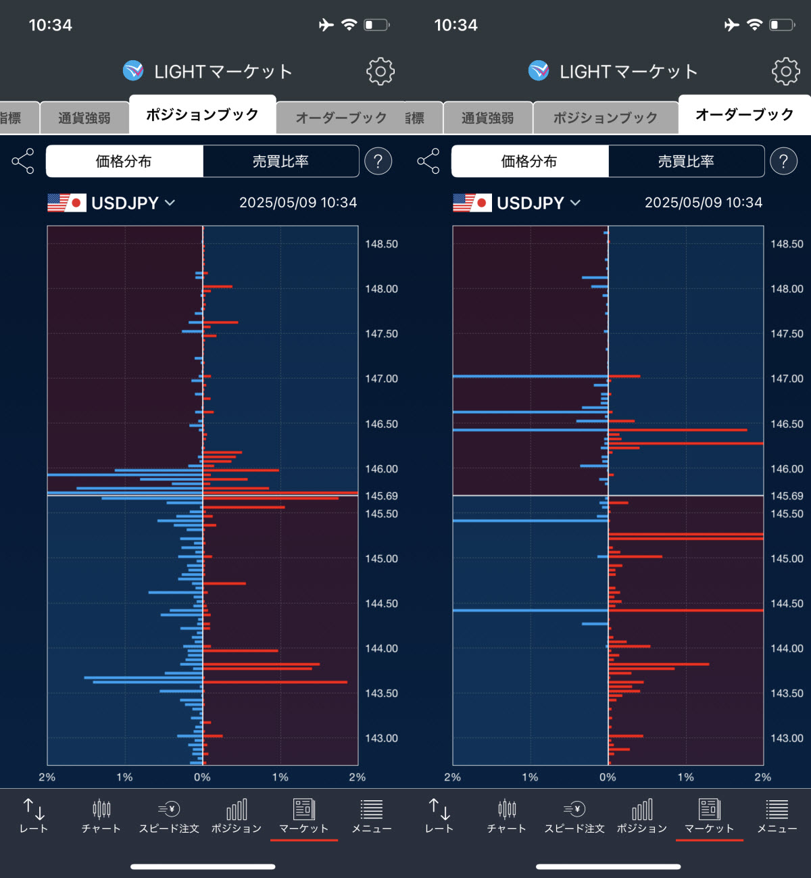Select 売買比率 on Order Book screen
The image size is (811, 878).
686,161
